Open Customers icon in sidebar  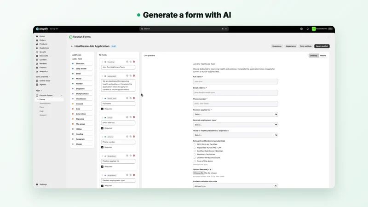37,48
